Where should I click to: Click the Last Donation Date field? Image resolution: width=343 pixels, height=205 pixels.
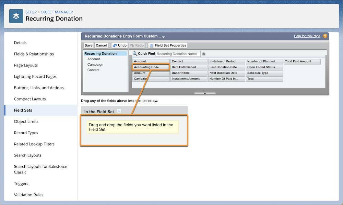pos(227,67)
